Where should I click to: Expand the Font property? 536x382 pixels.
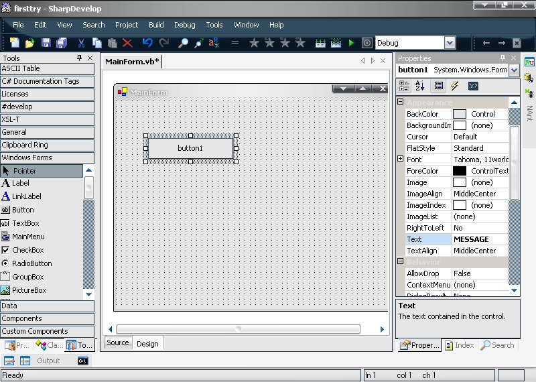pos(400,159)
